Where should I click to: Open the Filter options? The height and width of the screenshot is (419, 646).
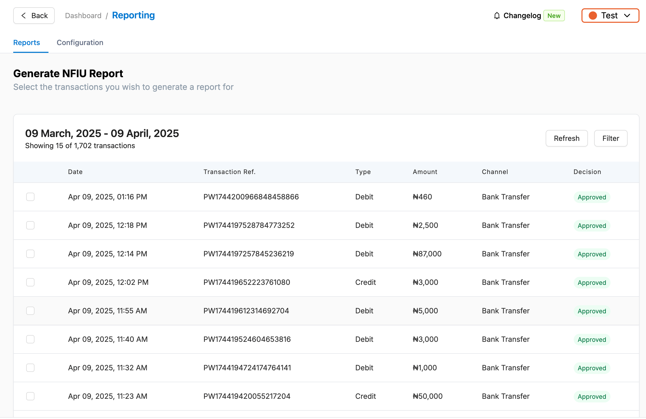(610, 139)
